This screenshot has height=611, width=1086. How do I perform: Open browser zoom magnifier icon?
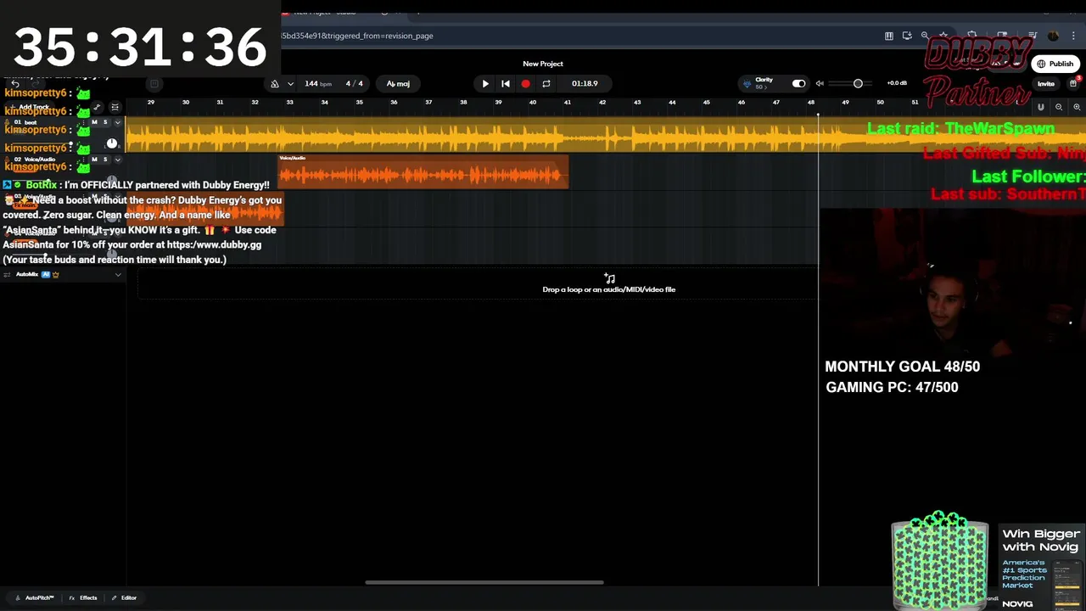(x=925, y=36)
